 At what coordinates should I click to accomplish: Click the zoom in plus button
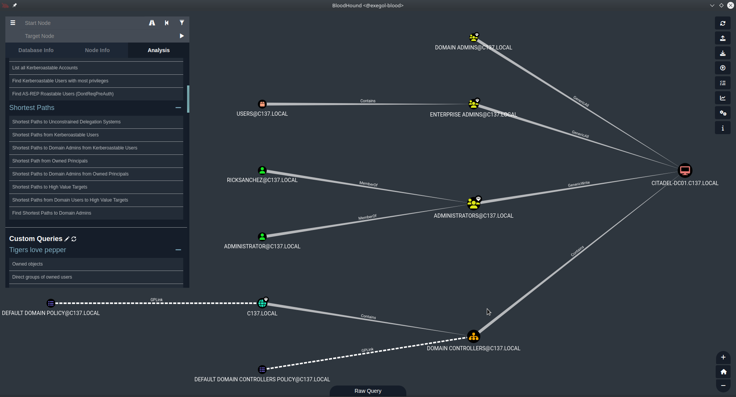723,358
